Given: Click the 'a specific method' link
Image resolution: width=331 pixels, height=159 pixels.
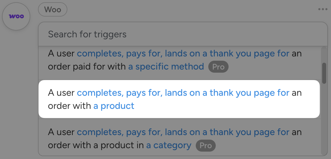Looking at the screenshot, I should [166, 67].
